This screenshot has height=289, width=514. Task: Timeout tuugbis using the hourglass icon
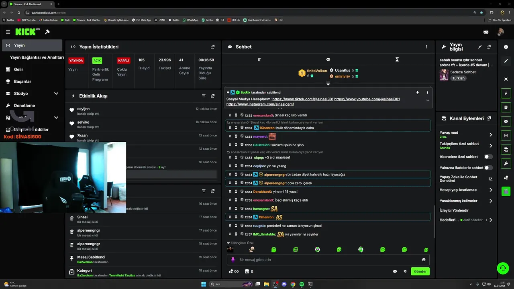pyautogui.click(x=236, y=226)
